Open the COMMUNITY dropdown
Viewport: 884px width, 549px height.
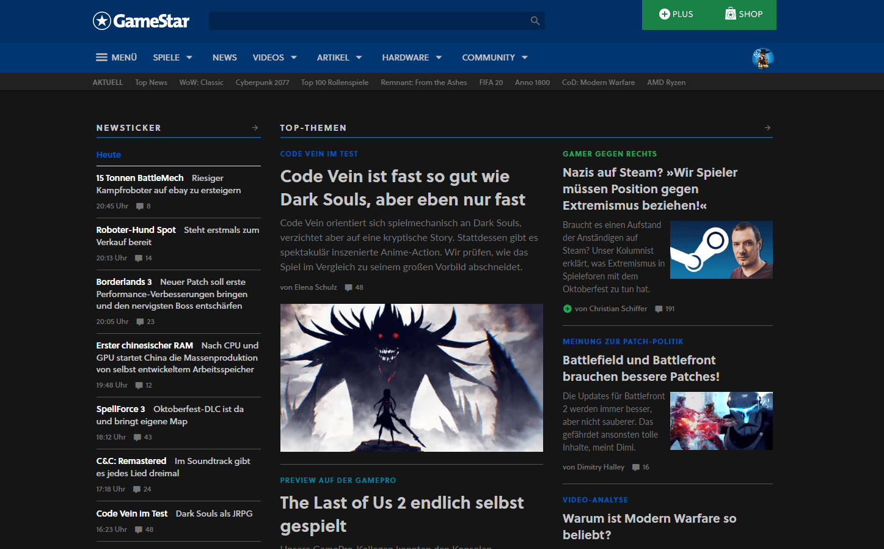pyautogui.click(x=489, y=57)
